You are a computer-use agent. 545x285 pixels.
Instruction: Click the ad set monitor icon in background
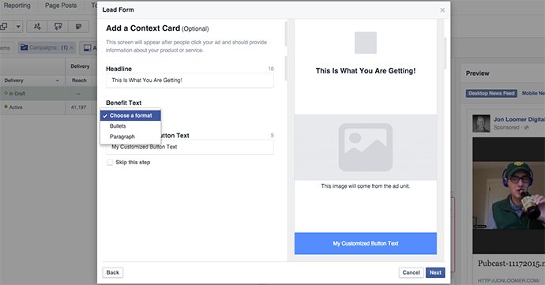(x=88, y=47)
